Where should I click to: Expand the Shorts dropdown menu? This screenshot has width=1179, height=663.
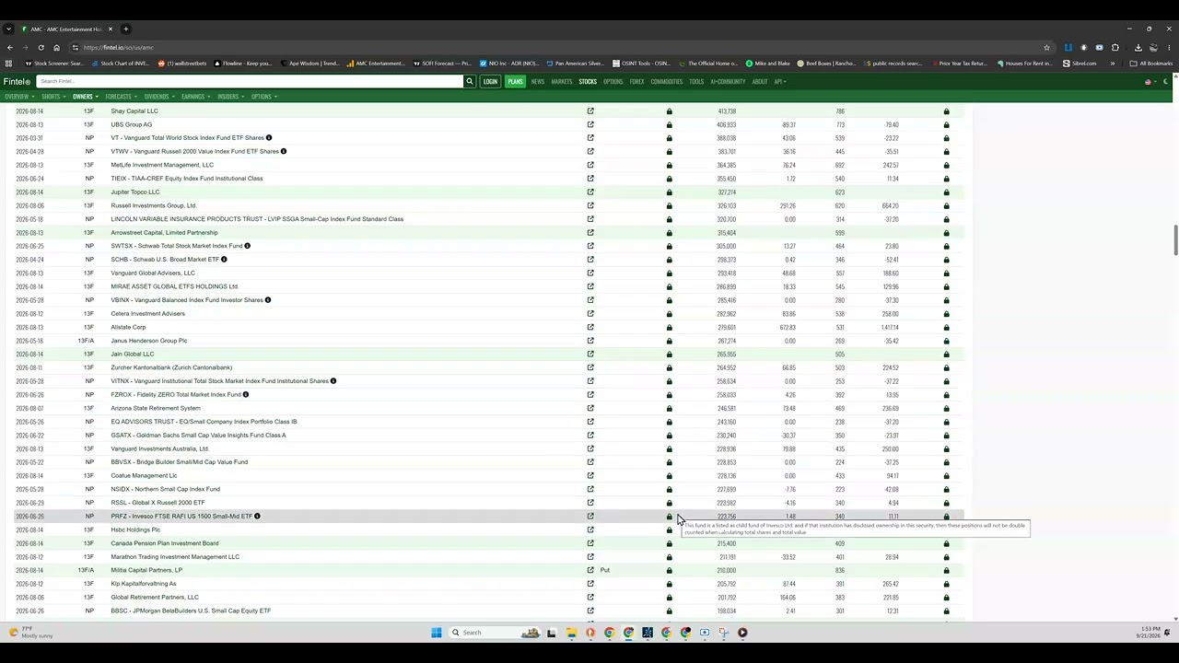tap(53, 97)
